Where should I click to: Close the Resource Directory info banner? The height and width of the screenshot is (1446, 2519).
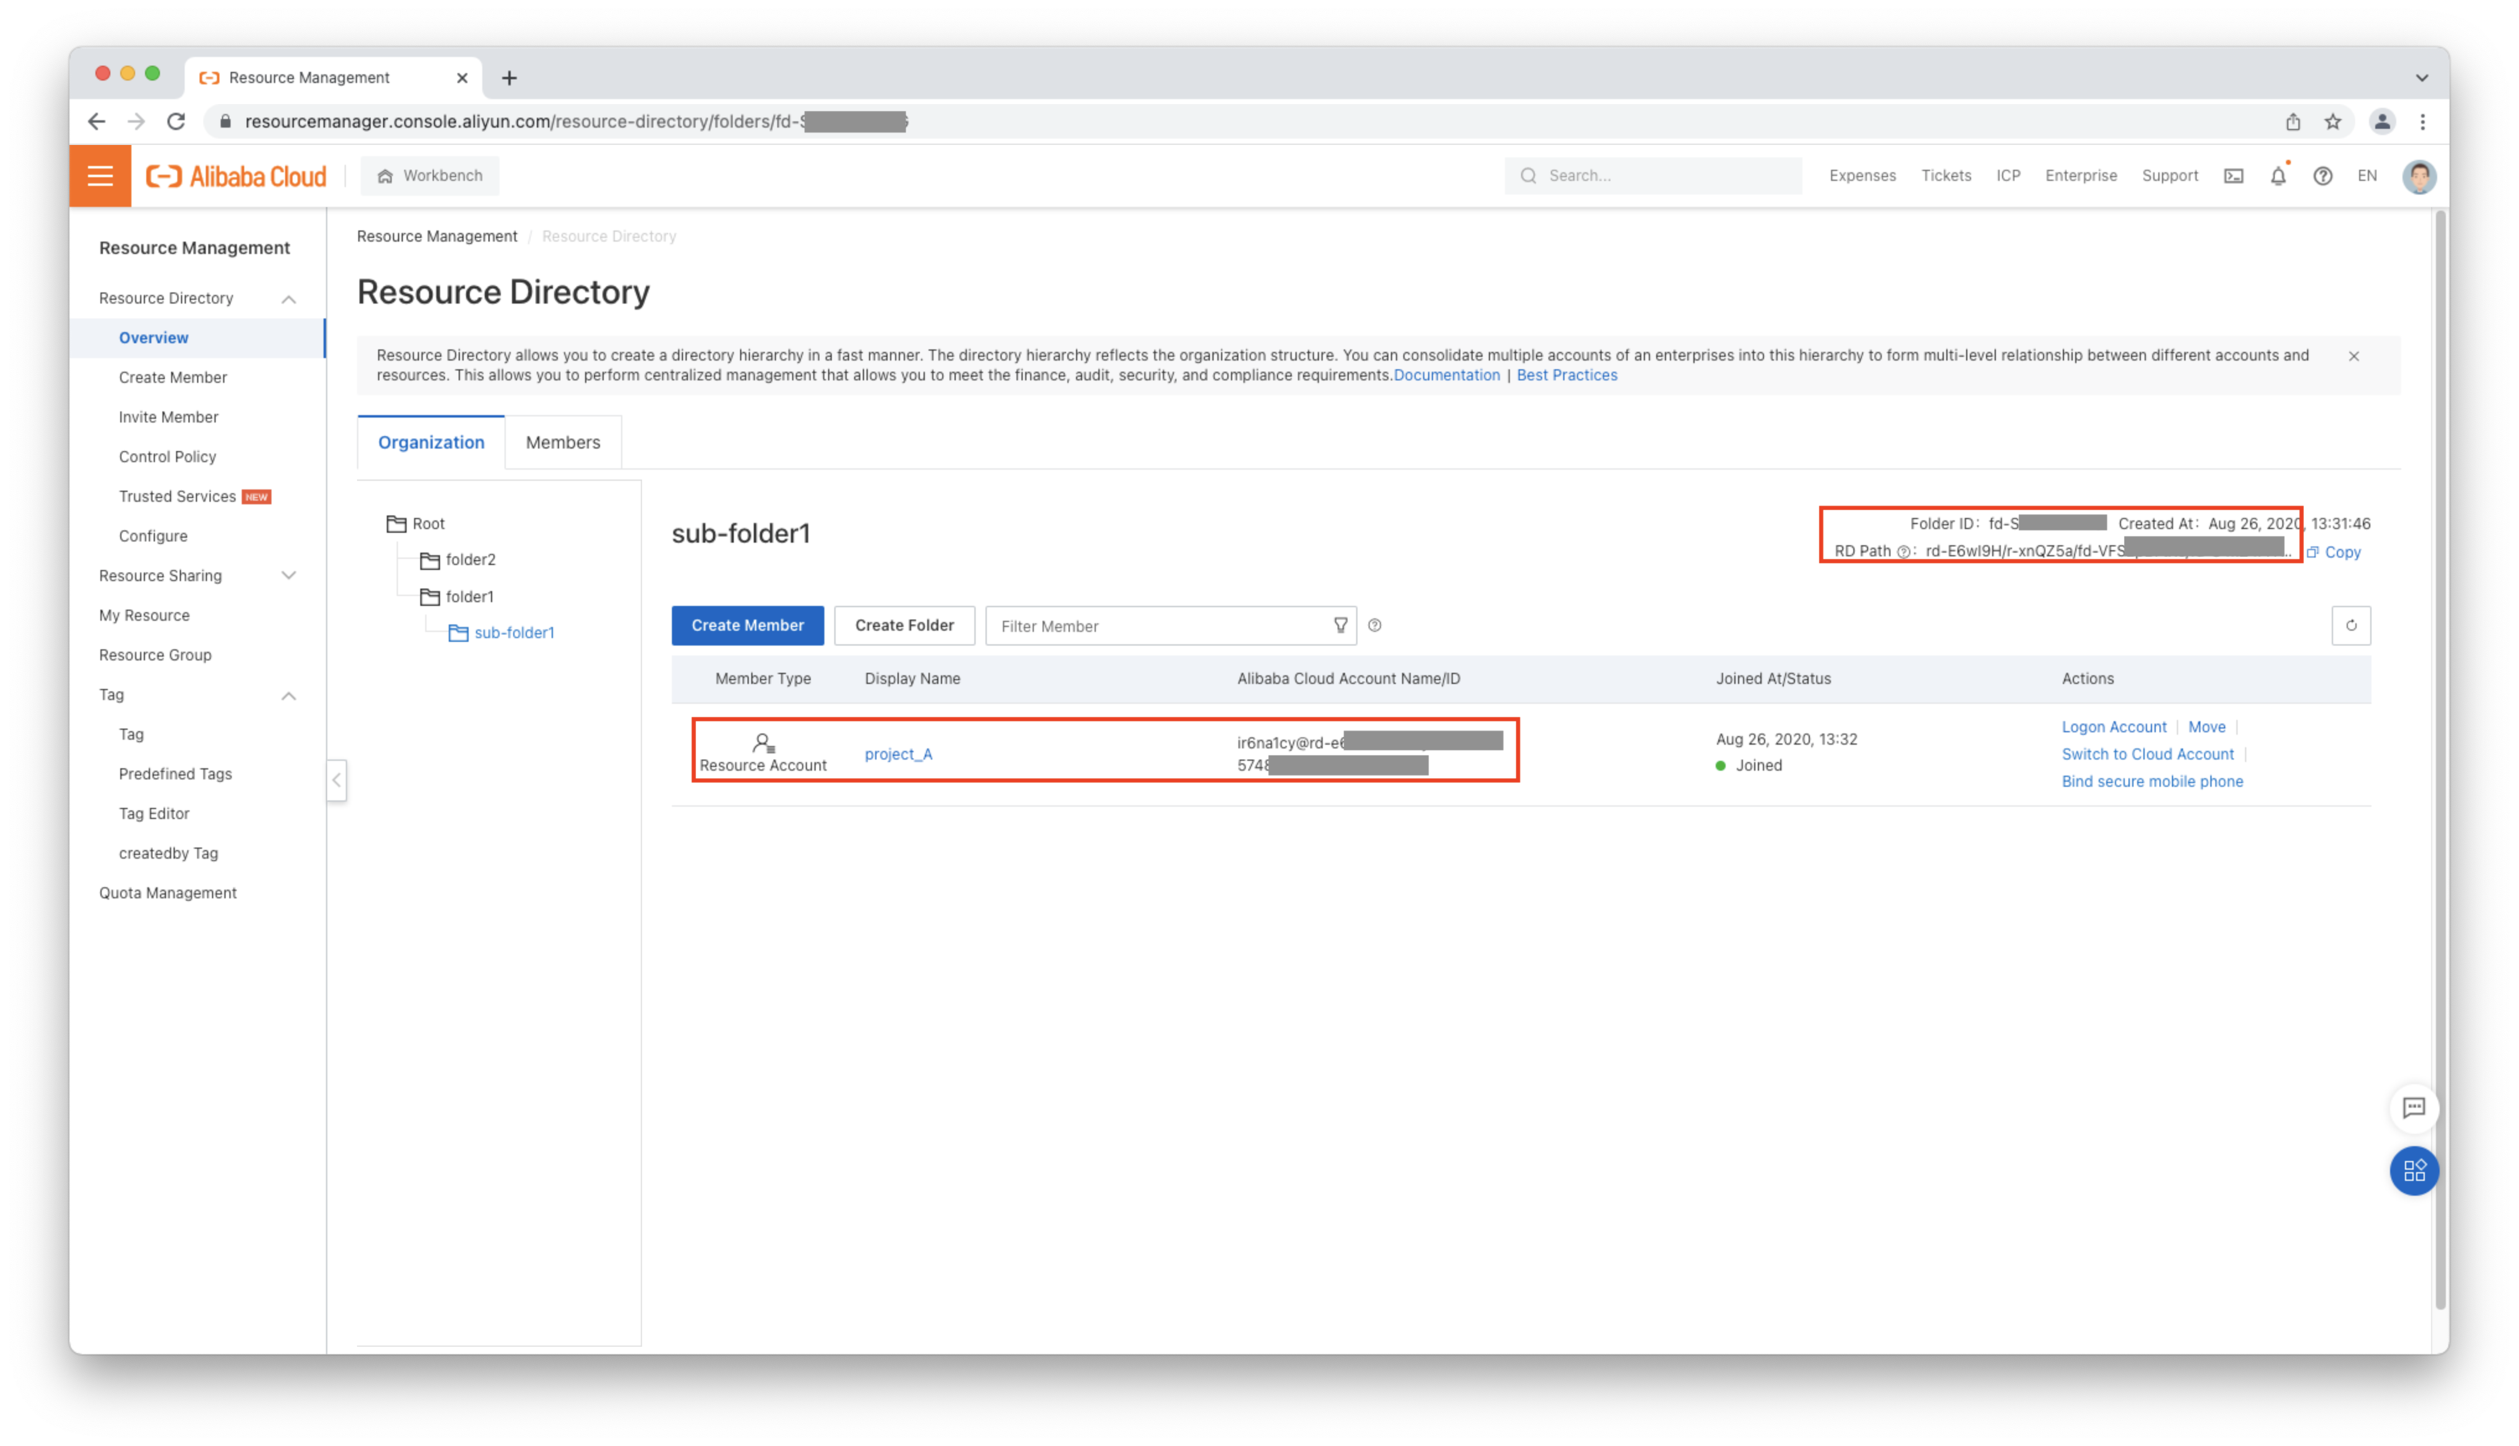coord(2353,356)
